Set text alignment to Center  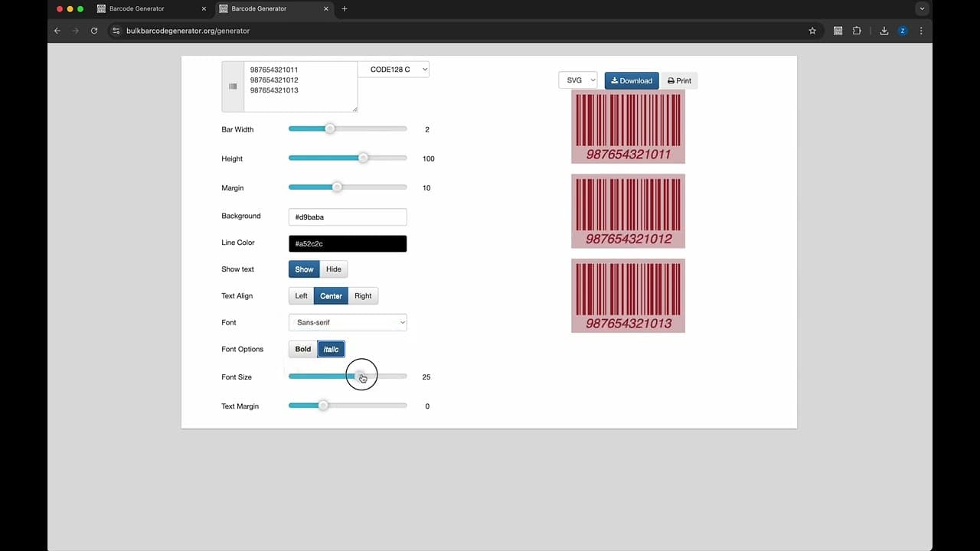click(x=331, y=296)
